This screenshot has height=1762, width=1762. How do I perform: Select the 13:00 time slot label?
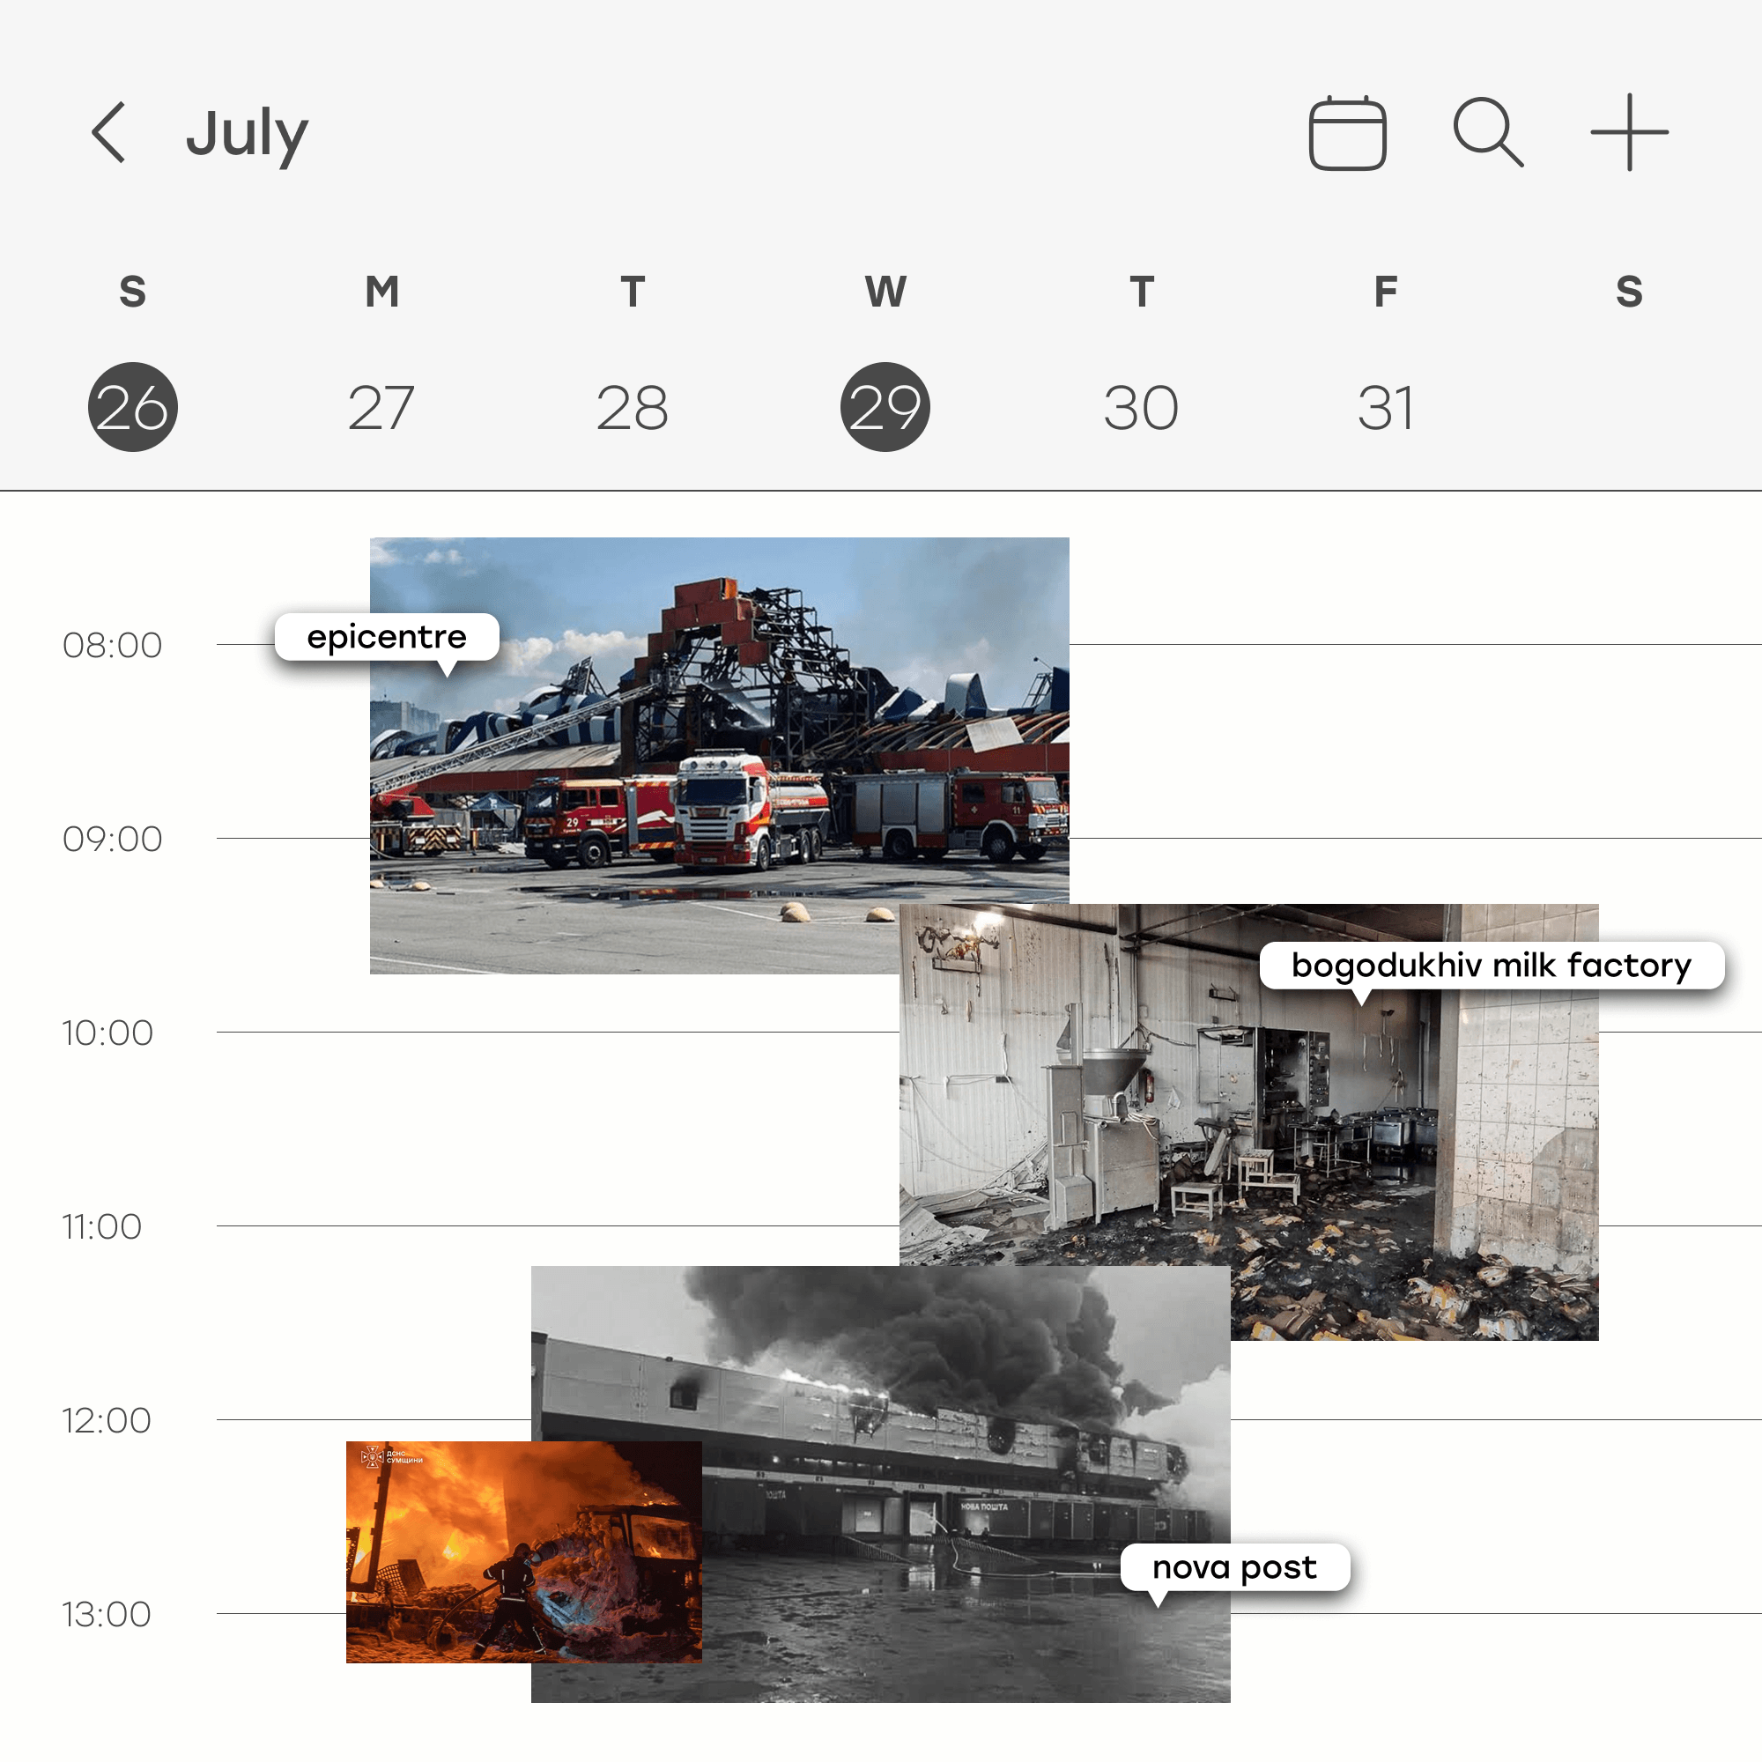coord(107,1615)
